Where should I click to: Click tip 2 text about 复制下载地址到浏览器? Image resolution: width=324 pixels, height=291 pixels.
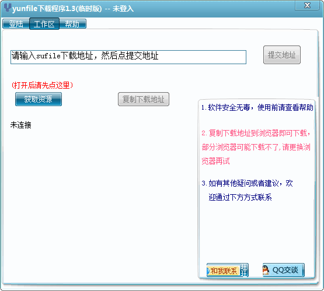point(256,147)
